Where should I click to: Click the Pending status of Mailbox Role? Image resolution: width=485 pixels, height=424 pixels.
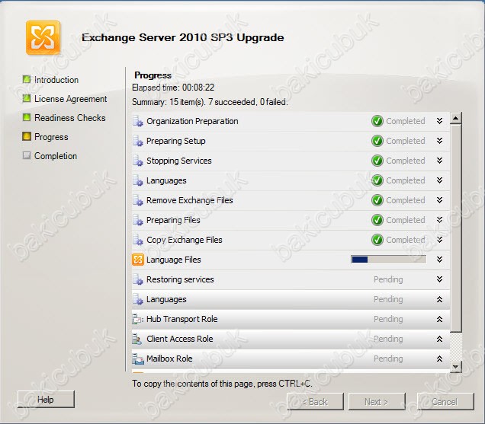[x=388, y=359]
